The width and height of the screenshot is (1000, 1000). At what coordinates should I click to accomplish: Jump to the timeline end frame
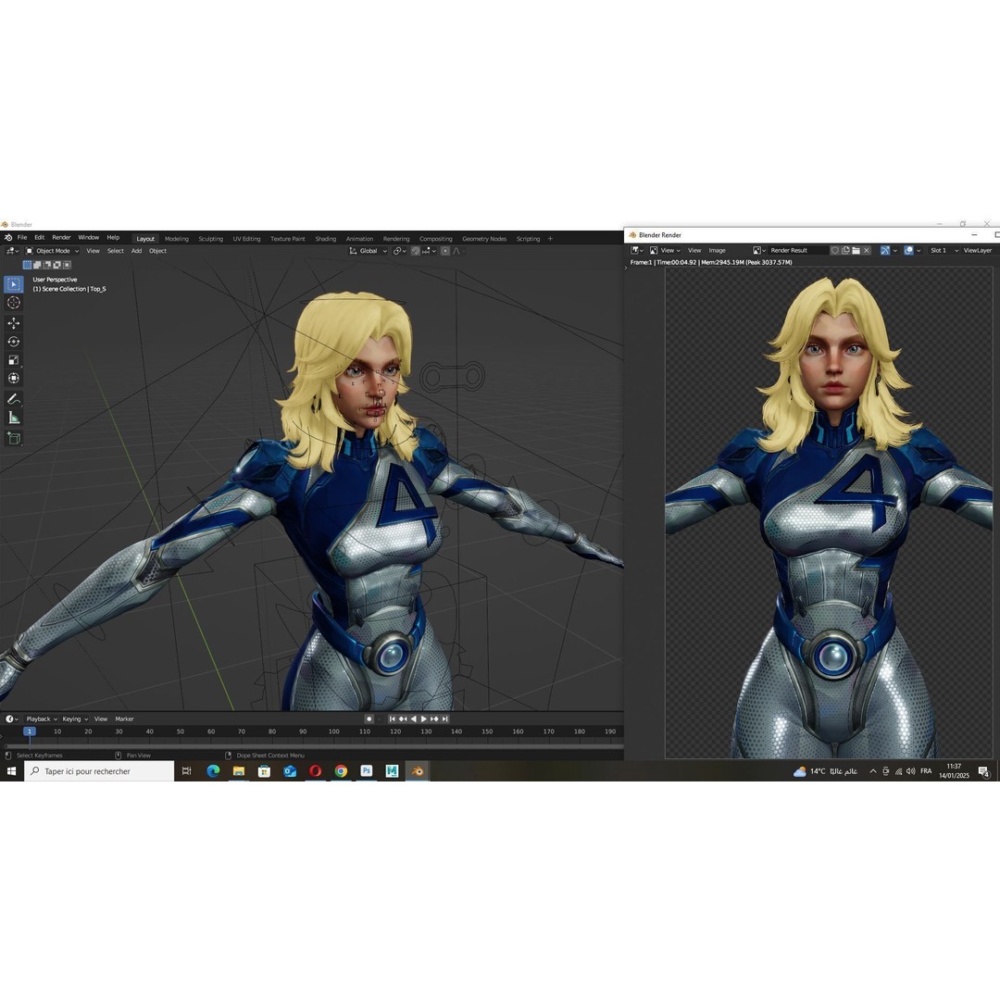445,719
